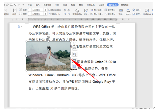Click the height dimension icon next to 高度

[21, 10]
